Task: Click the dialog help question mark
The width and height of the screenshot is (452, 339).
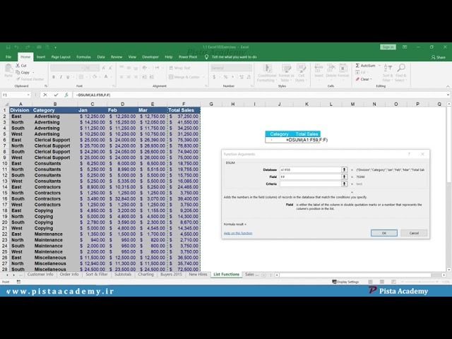Action: [x=409, y=154]
